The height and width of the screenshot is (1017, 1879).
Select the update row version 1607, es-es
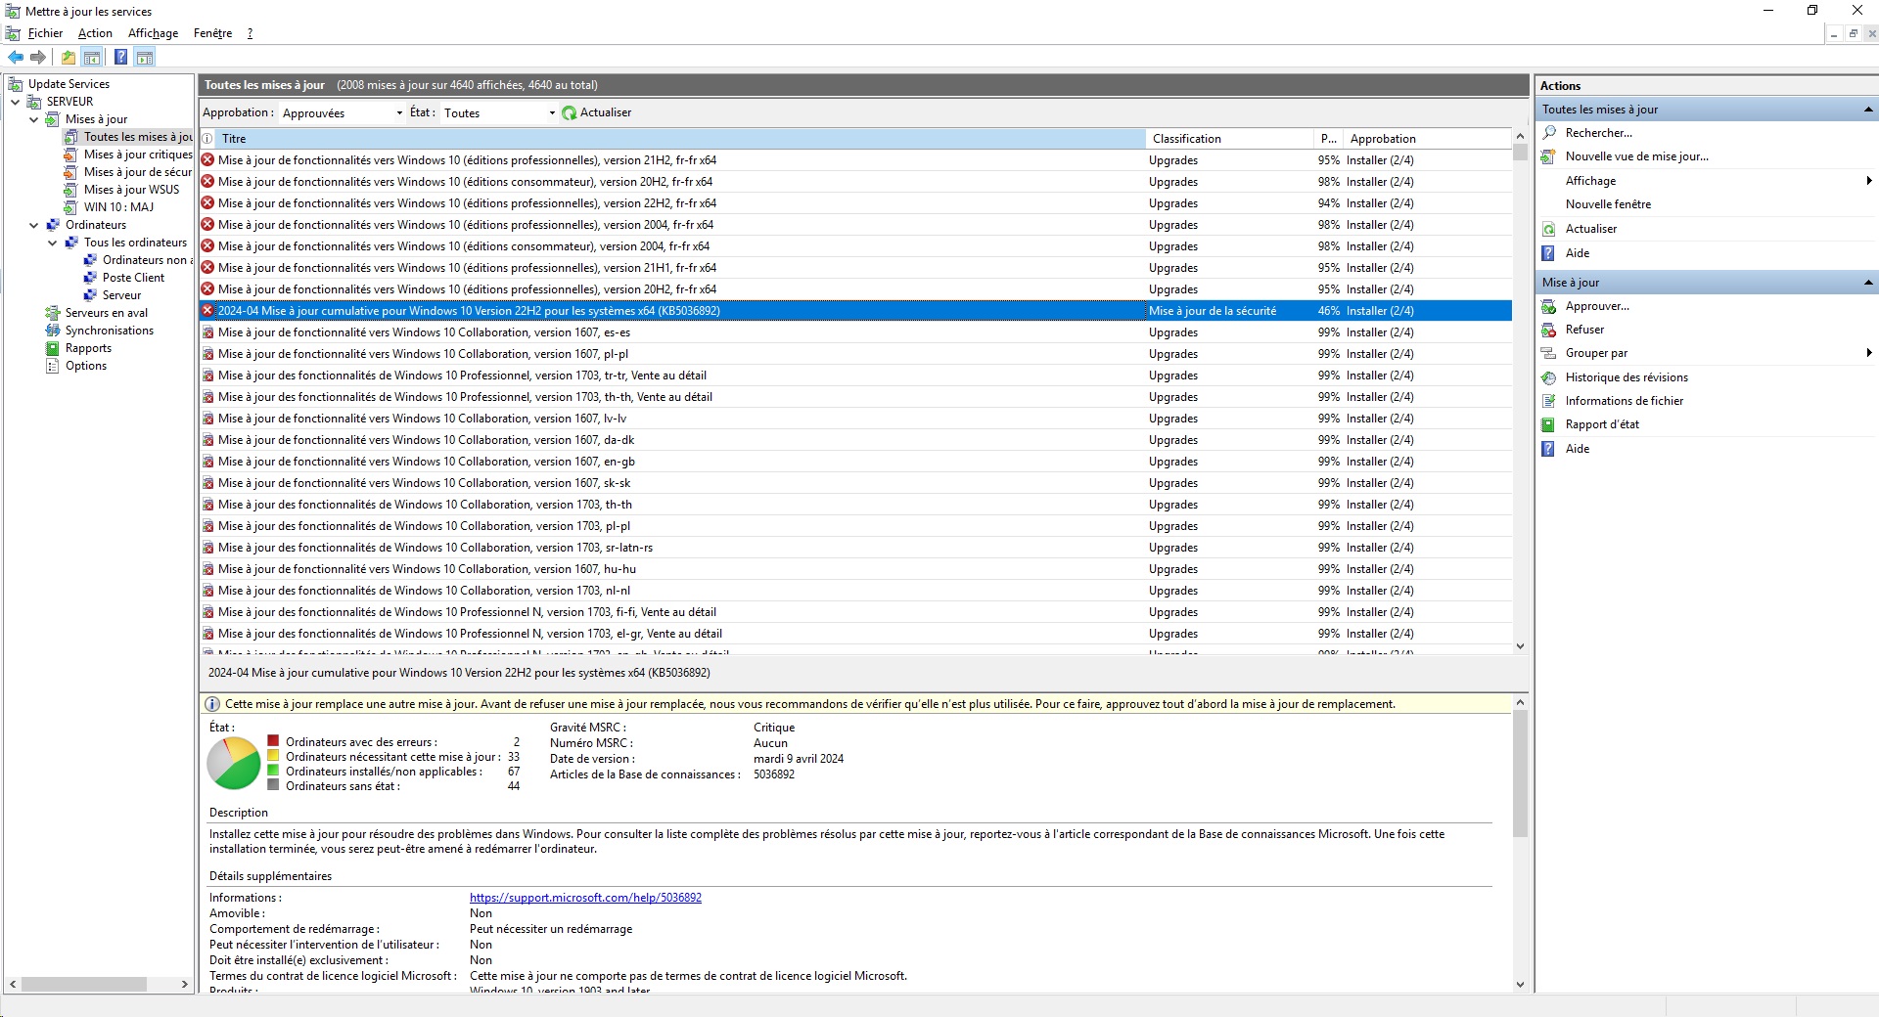pos(856,332)
